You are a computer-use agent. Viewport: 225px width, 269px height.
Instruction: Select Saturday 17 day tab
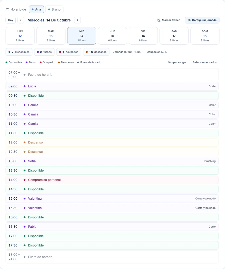pos(174,36)
